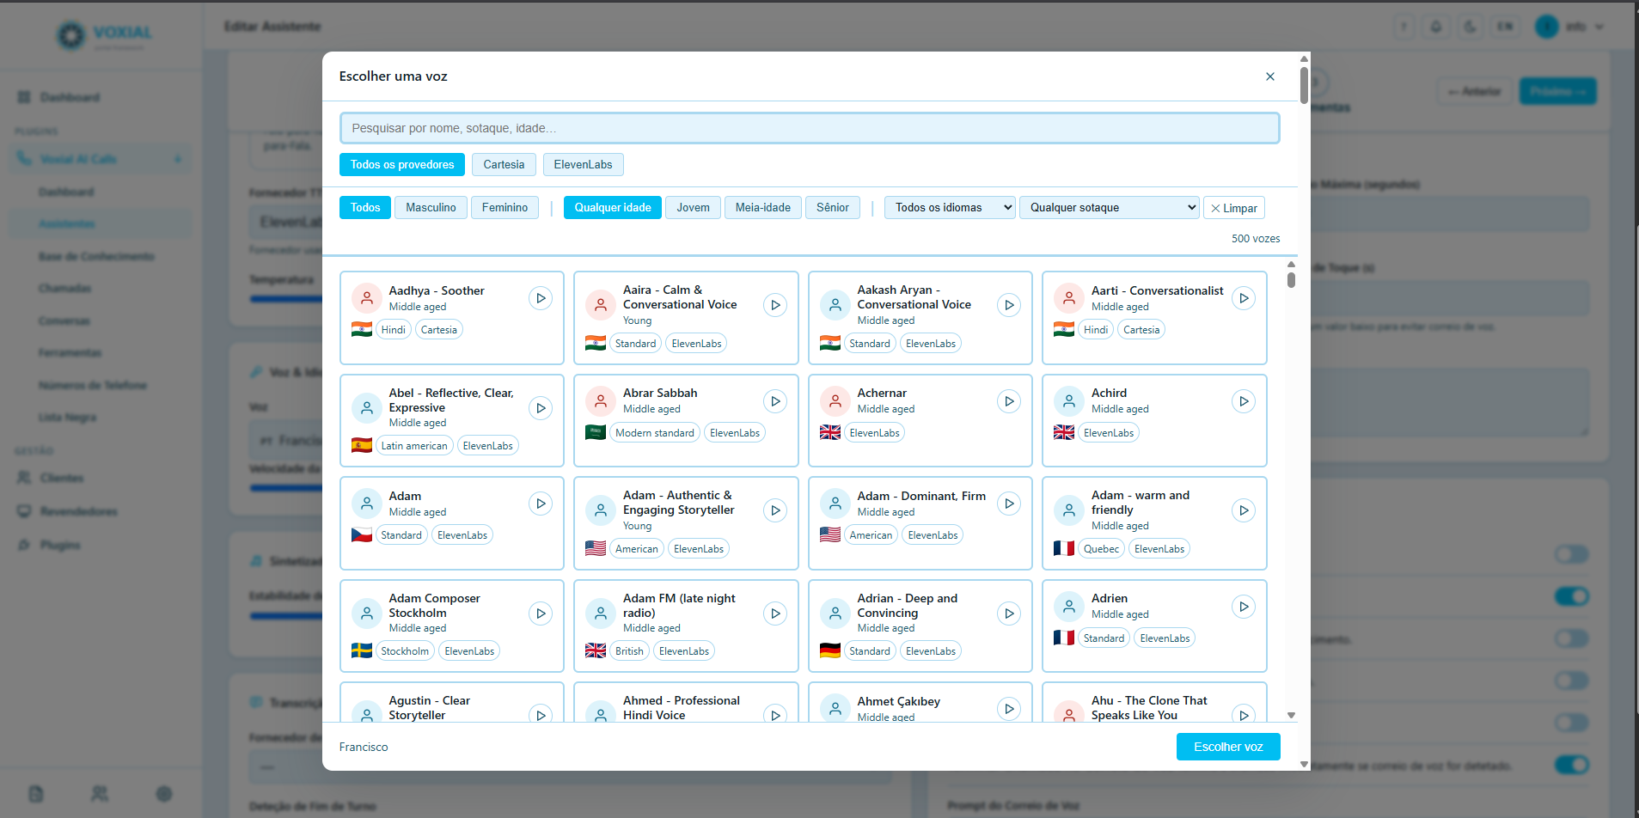The width and height of the screenshot is (1639, 818).
Task: Click the Quebec tag on Adam card
Action: pos(1101,549)
